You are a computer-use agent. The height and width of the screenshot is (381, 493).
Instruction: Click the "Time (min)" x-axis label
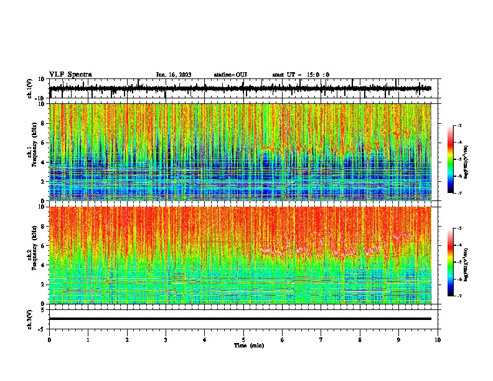click(249, 346)
